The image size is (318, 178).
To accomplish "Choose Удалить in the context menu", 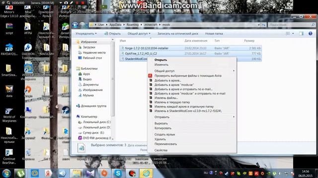I will [x=160, y=139].
